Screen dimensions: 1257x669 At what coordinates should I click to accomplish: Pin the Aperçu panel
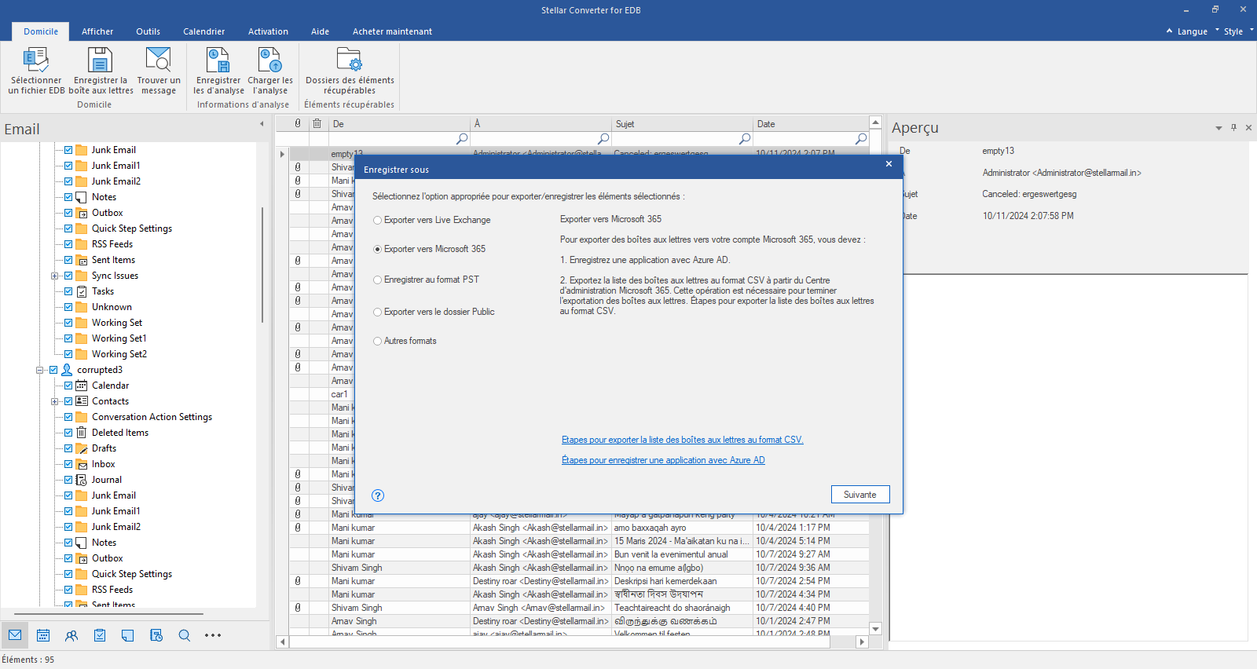tap(1234, 127)
